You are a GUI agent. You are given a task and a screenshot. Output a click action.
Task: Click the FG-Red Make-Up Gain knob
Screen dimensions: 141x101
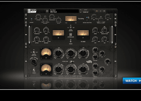(x=104, y=30)
